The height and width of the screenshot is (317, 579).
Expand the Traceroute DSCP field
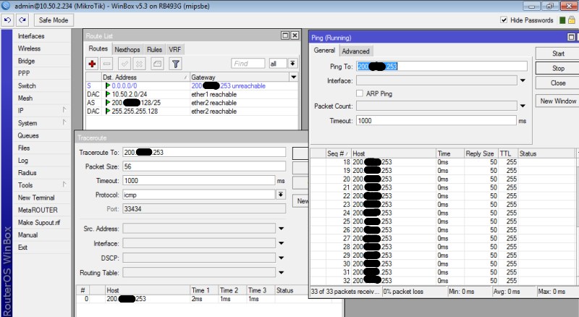tap(282, 258)
